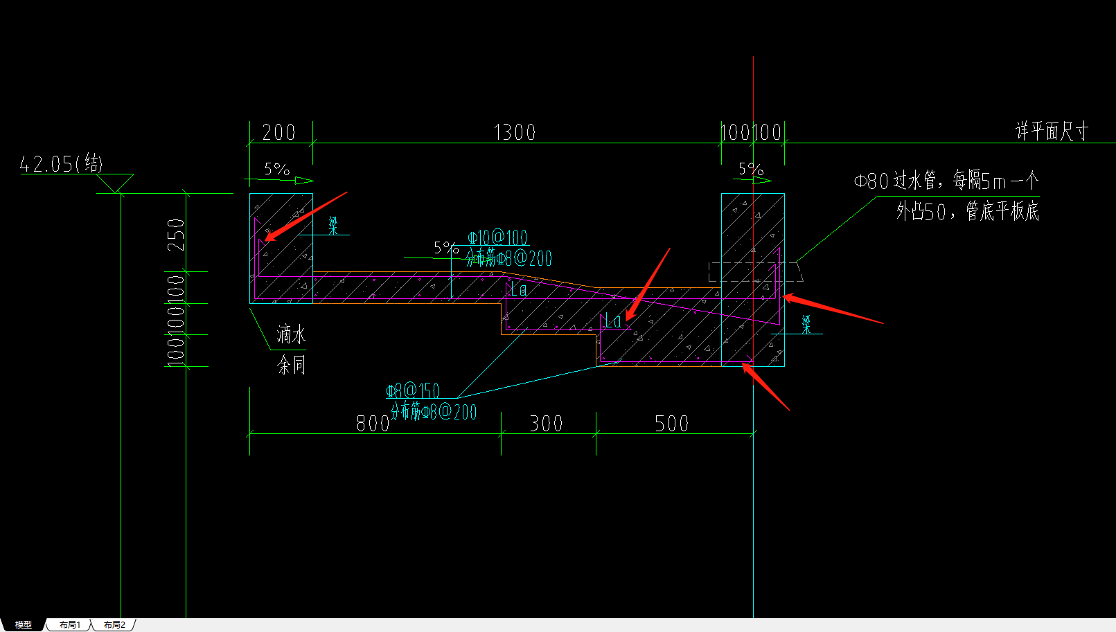This screenshot has width=1116, height=632.
Task: Click the La anchorage label next to Φ10@100 bar
Action: click(518, 289)
